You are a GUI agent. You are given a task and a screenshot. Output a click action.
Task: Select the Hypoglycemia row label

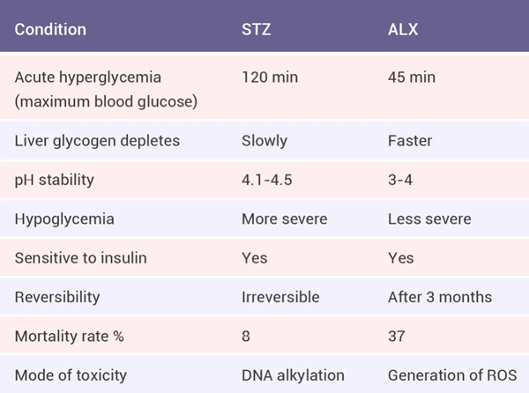pyautogui.click(x=64, y=219)
